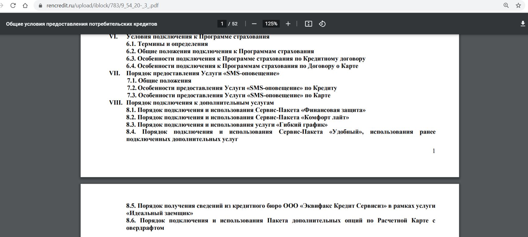
Task: Reload the page with the refresh icon
Action: point(13,6)
